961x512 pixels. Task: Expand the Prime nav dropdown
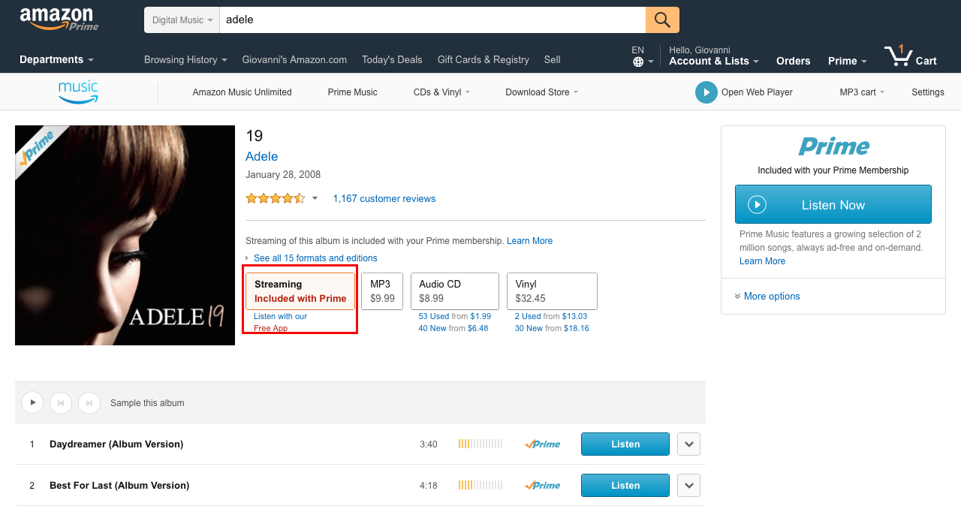pyautogui.click(x=848, y=61)
